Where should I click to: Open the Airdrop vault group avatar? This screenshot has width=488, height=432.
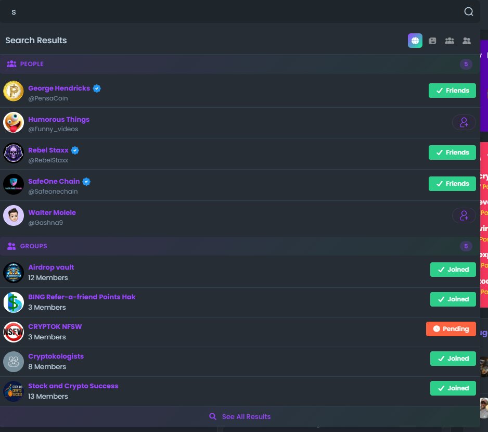click(x=14, y=272)
